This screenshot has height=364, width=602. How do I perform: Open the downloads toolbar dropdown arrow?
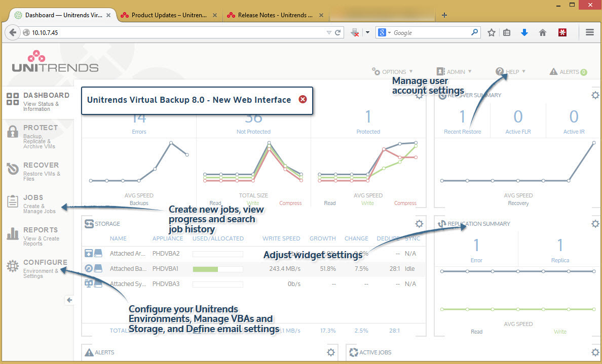tap(367, 32)
